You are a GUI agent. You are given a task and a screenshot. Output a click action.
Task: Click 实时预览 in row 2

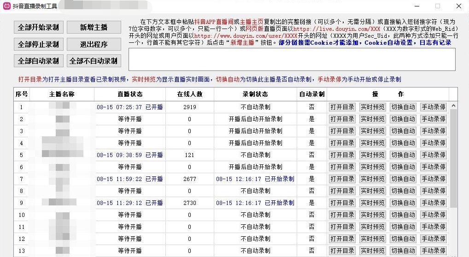pos(372,119)
